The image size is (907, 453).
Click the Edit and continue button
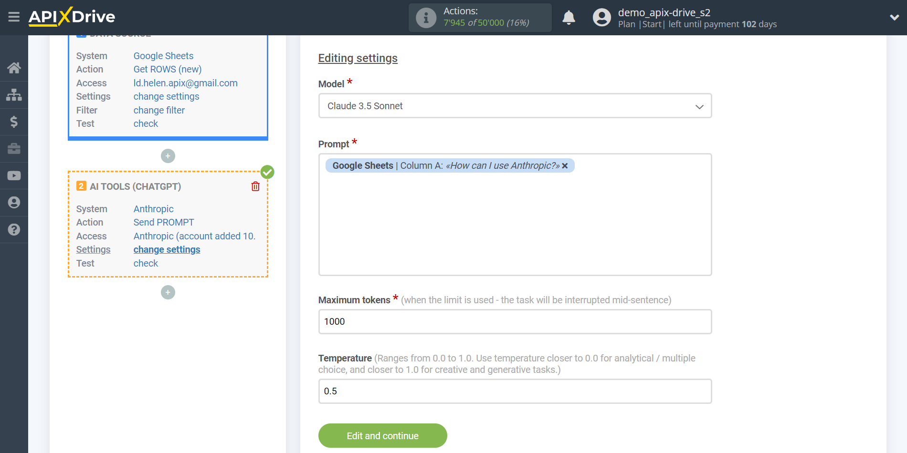coord(382,435)
